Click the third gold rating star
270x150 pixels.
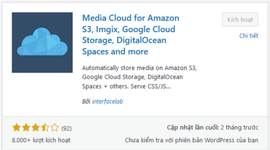(x=35, y=127)
